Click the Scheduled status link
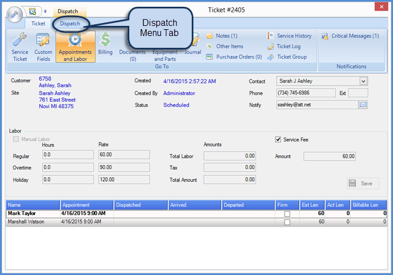This screenshot has width=393, height=275. click(x=176, y=105)
